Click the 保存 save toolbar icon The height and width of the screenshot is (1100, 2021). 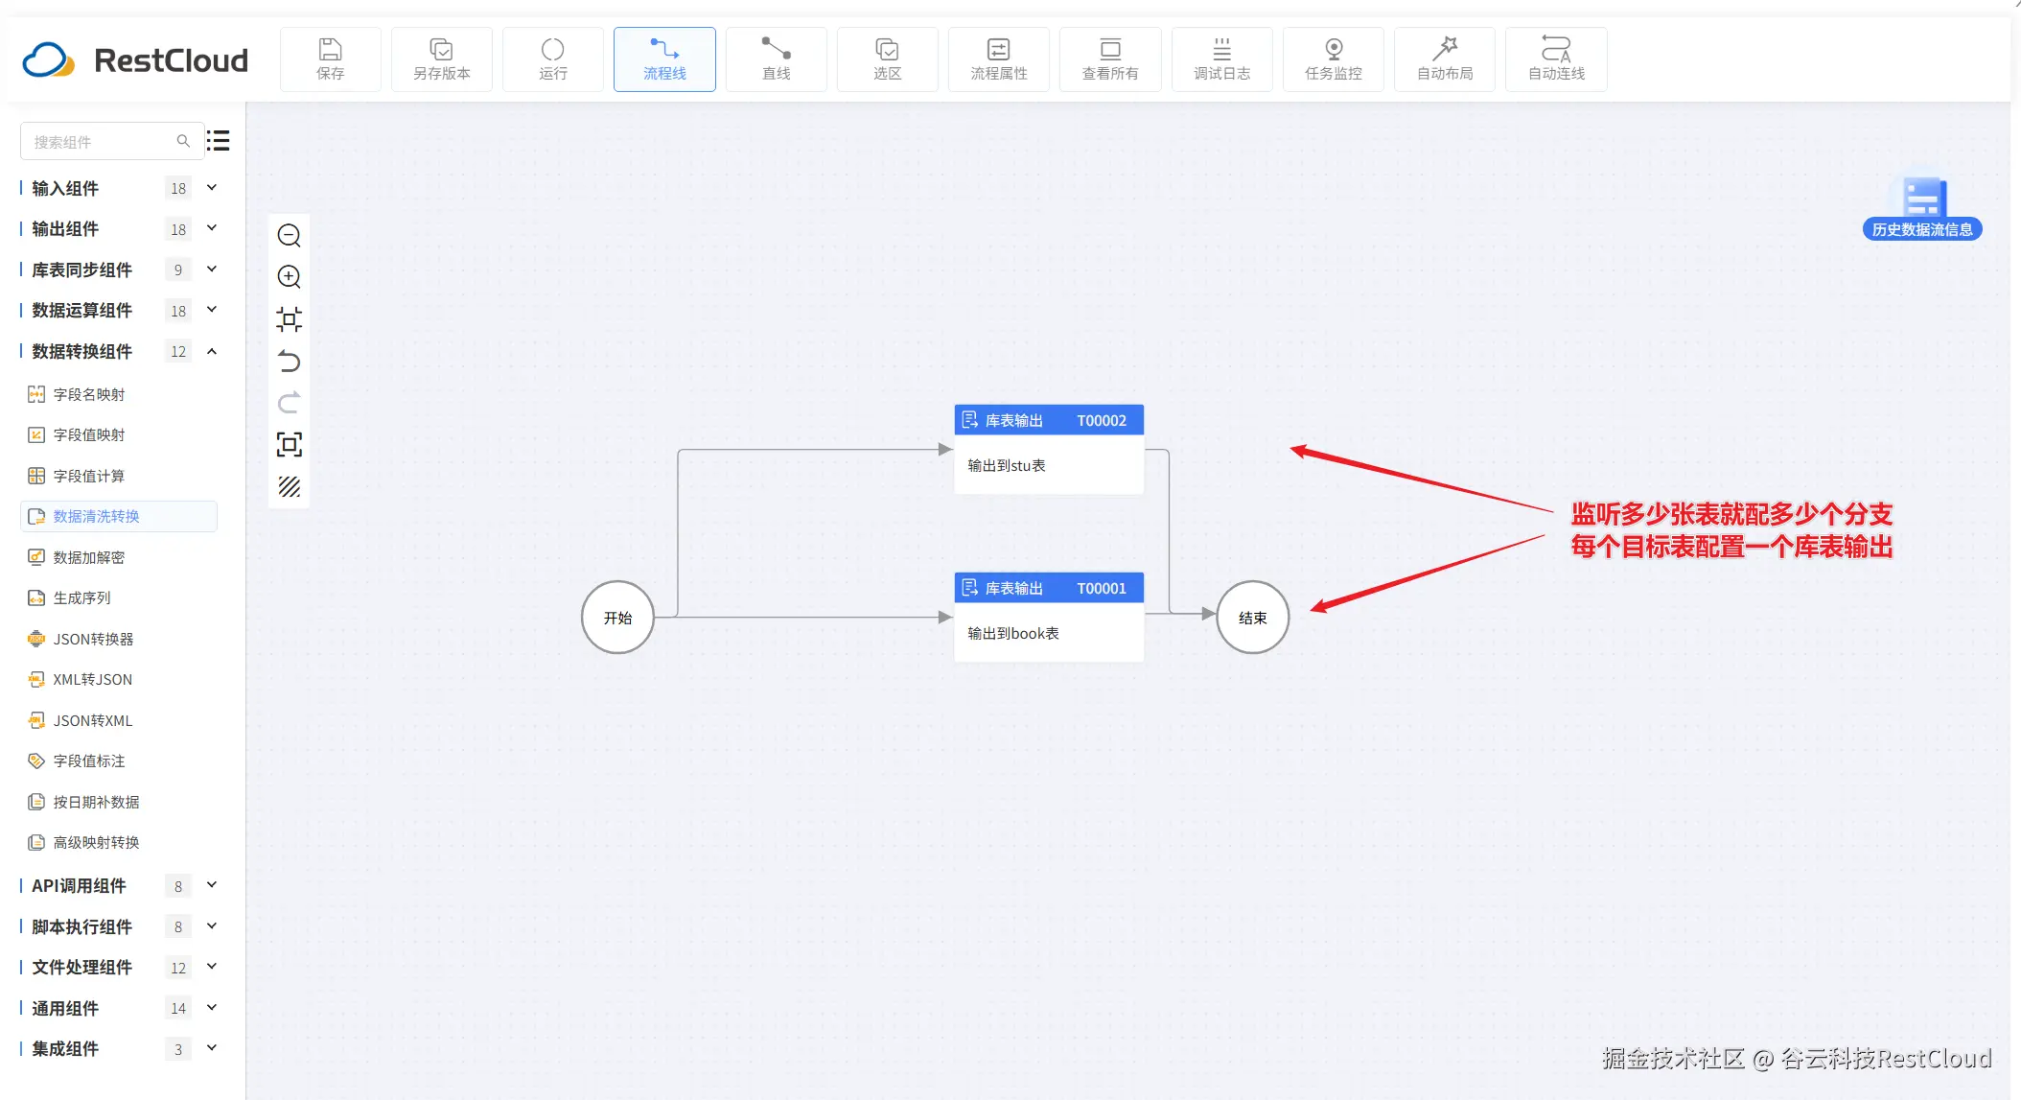click(x=330, y=59)
